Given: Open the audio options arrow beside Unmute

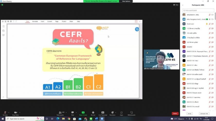Looking at the screenshot, I should coord(10,112).
